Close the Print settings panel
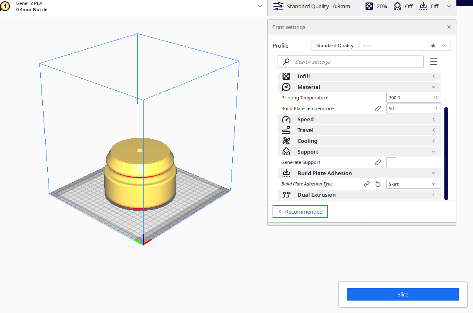 tap(449, 27)
